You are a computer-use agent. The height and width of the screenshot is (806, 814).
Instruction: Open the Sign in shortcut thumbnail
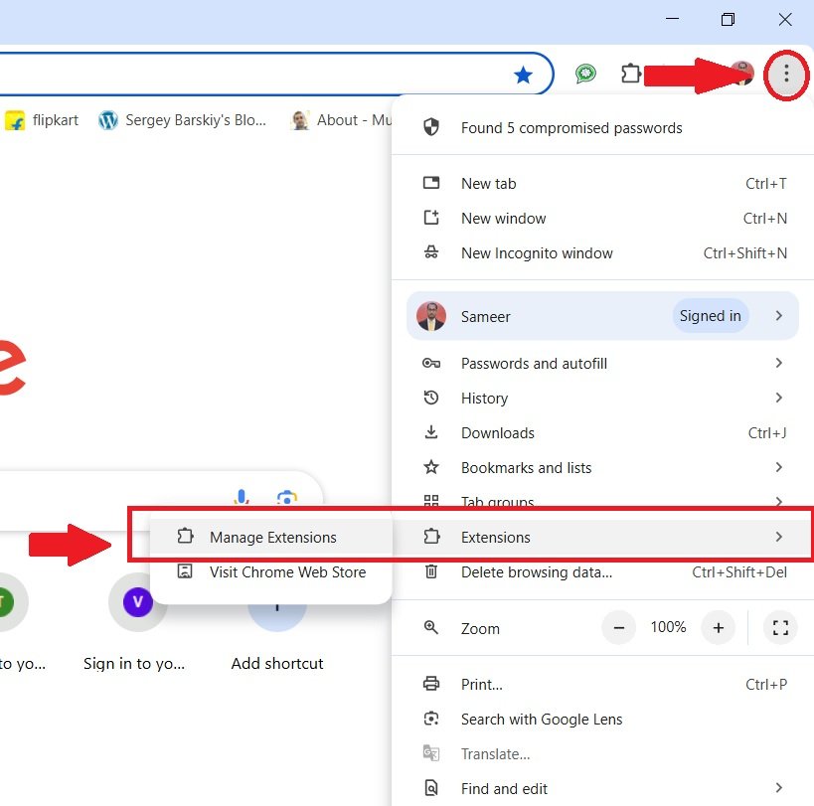136,601
